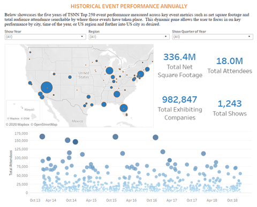This screenshot has height=207, width=257.
Task: Select the Seattle map marker in Washington
Action: pyautogui.click(x=30, y=52)
